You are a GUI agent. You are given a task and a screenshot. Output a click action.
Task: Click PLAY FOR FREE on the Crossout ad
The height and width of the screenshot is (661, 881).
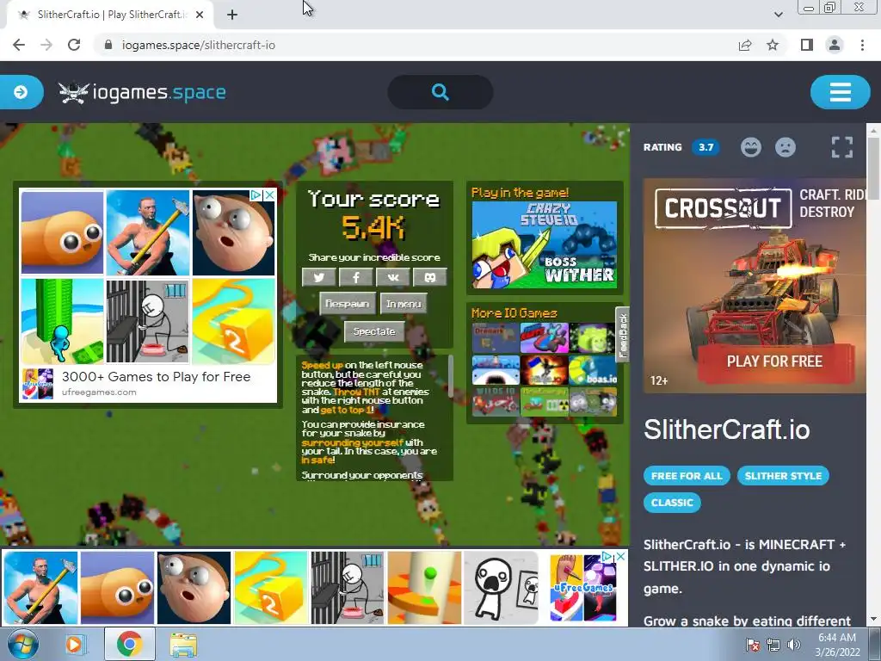(775, 361)
